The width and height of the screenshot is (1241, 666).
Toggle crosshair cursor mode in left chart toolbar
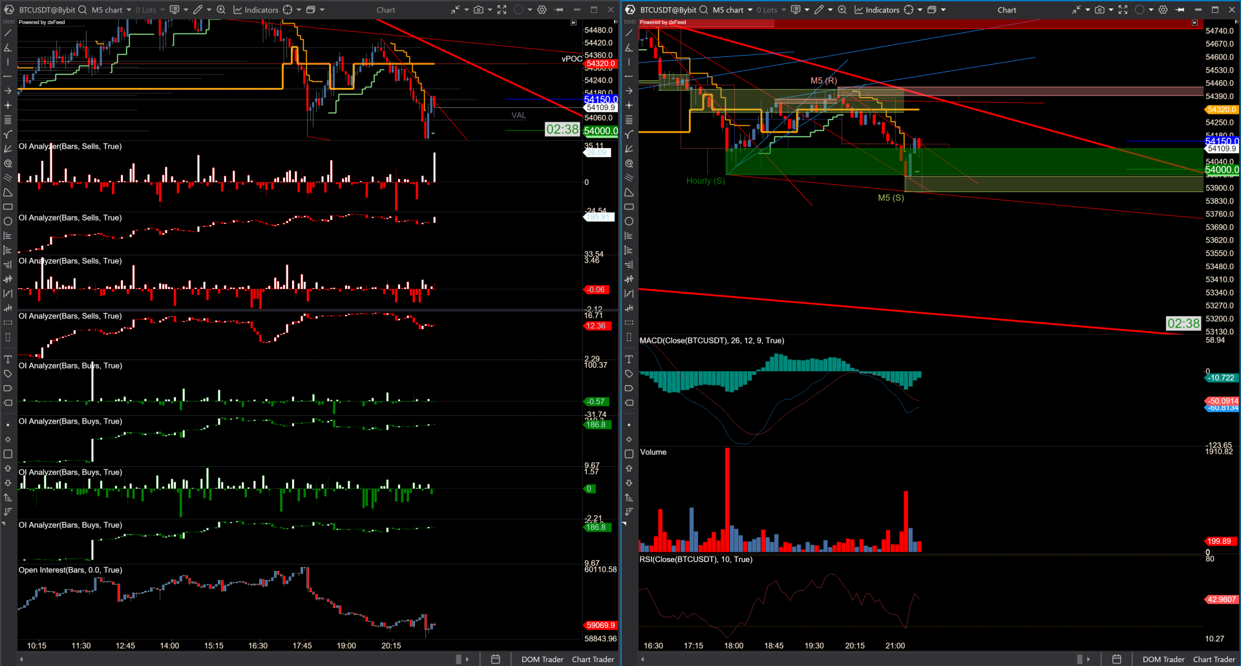click(x=288, y=10)
